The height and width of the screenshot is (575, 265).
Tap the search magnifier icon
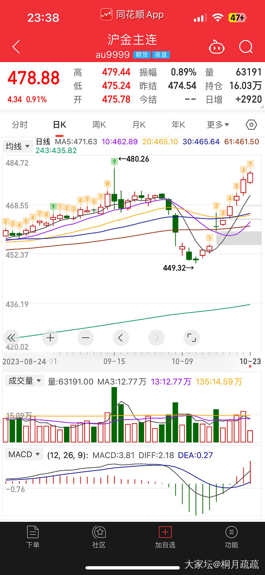tap(246, 47)
